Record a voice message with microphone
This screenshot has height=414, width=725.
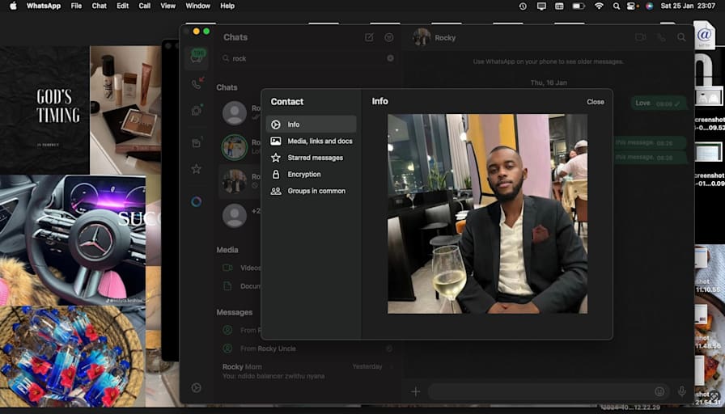pyautogui.click(x=681, y=392)
